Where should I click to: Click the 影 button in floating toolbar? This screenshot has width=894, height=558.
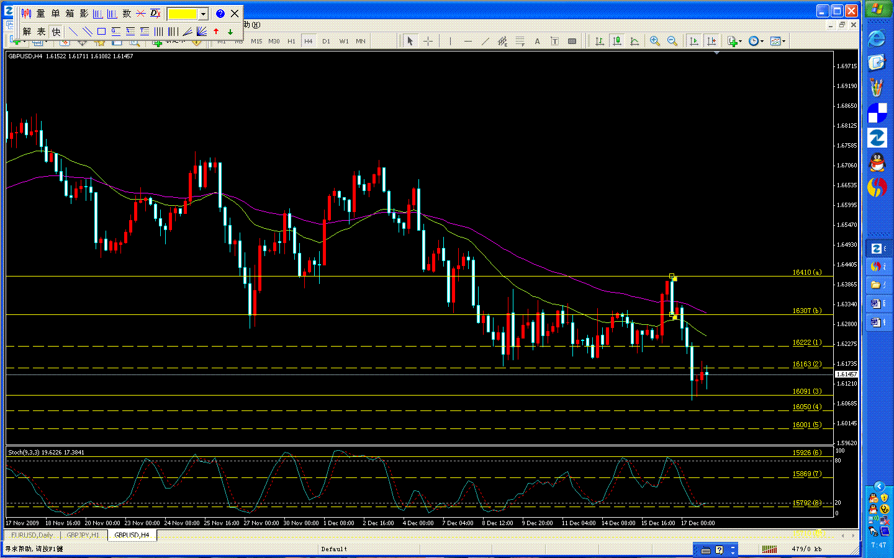tap(84, 14)
